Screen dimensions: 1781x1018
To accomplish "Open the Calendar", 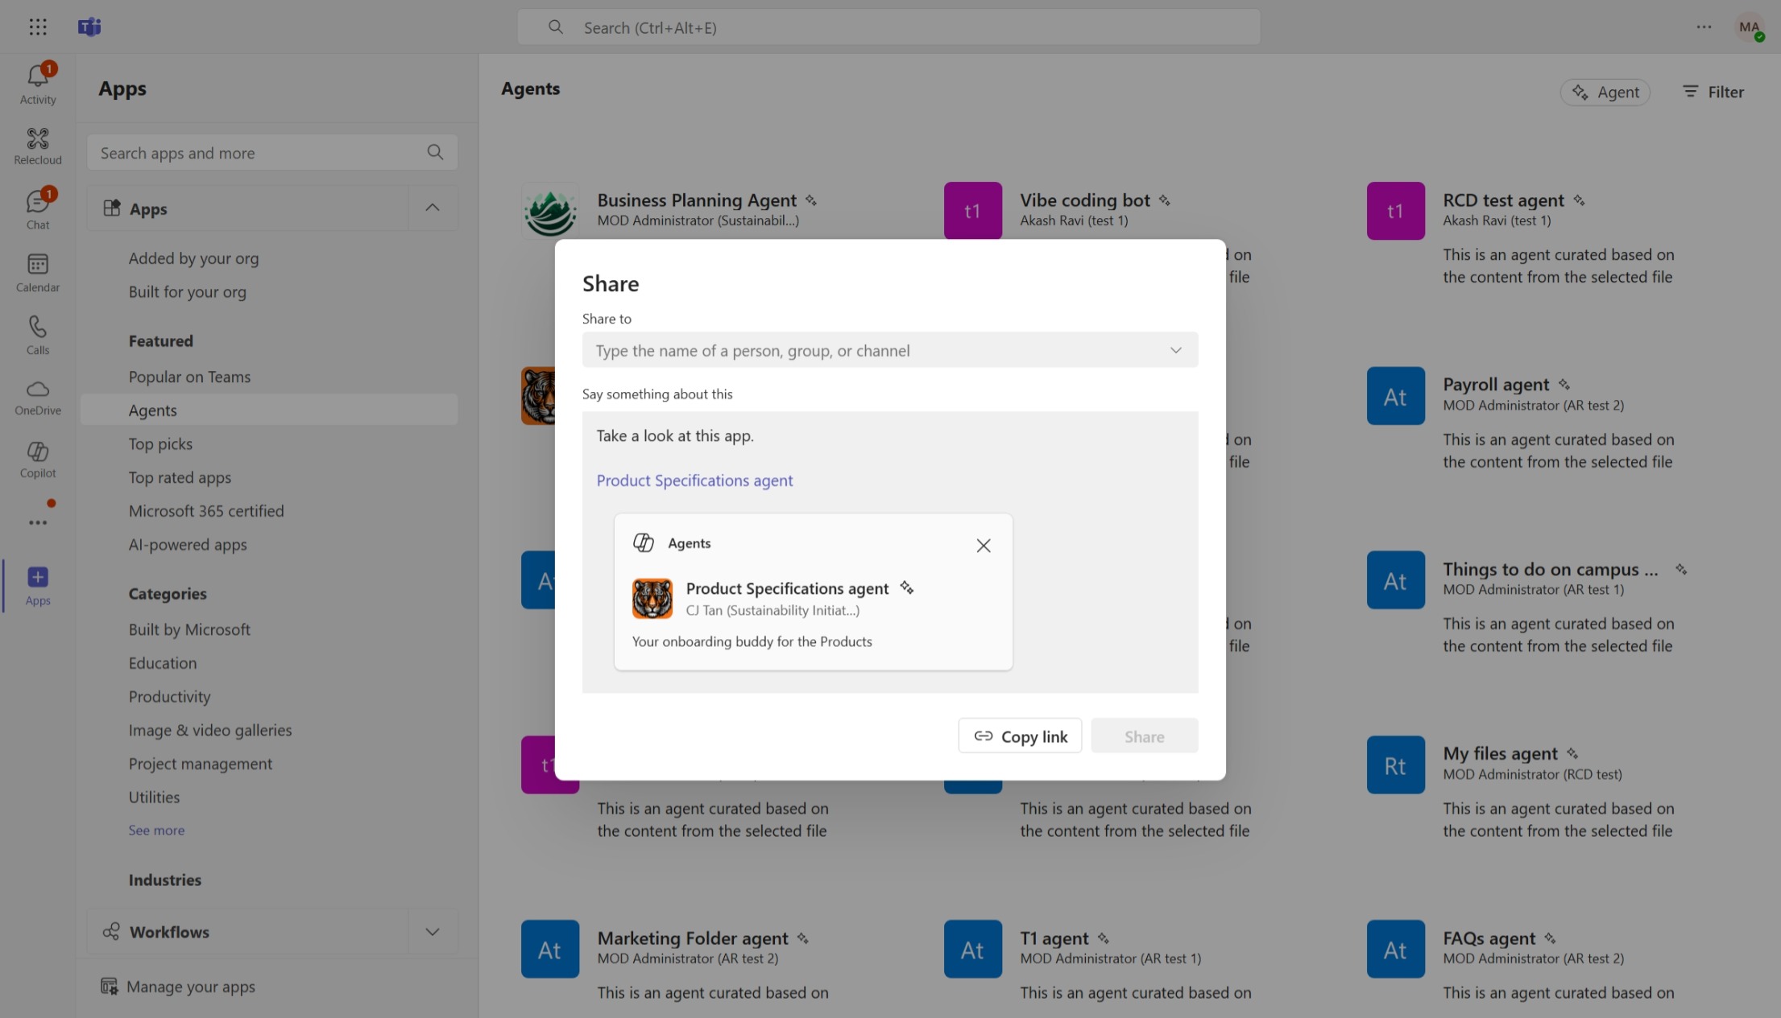I will [x=37, y=271].
